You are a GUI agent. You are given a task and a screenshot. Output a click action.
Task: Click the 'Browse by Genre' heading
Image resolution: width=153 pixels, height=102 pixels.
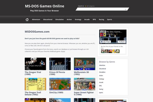pos(107,62)
